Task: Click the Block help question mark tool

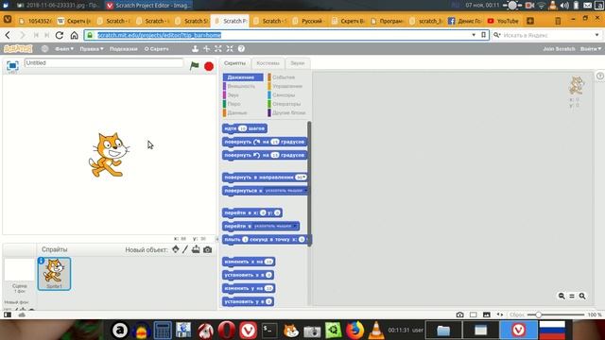Action: 241,48
